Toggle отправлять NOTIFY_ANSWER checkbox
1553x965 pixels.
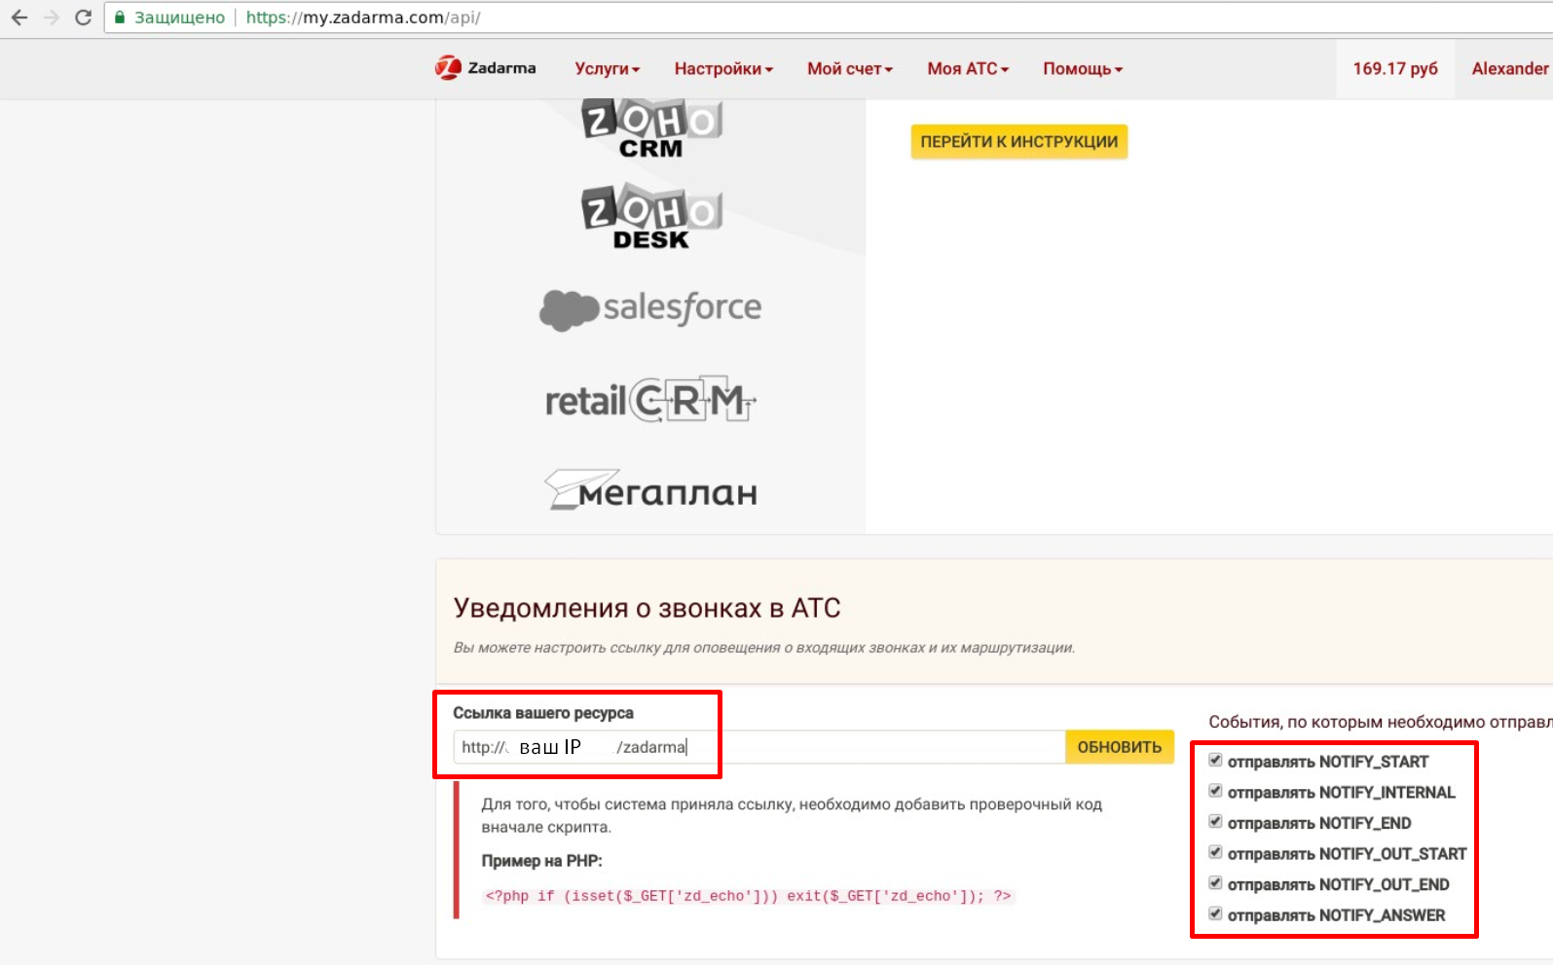point(1215,913)
